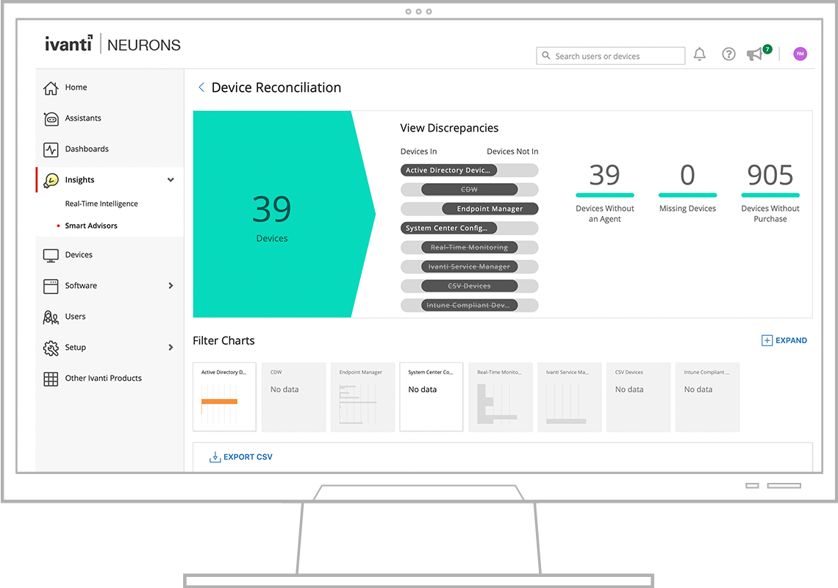The height and width of the screenshot is (588, 838).
Task: Toggle the Endpoint Manager discrepancy pill
Action: click(x=490, y=209)
